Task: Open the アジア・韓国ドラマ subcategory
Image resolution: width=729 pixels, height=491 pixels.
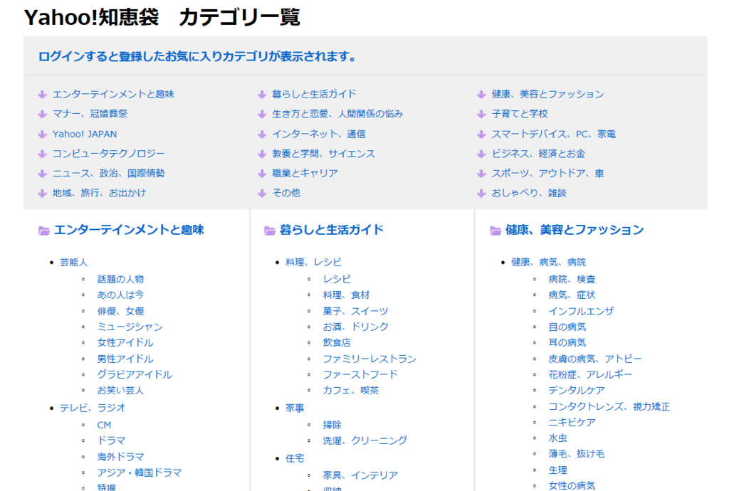Action: 139,473
